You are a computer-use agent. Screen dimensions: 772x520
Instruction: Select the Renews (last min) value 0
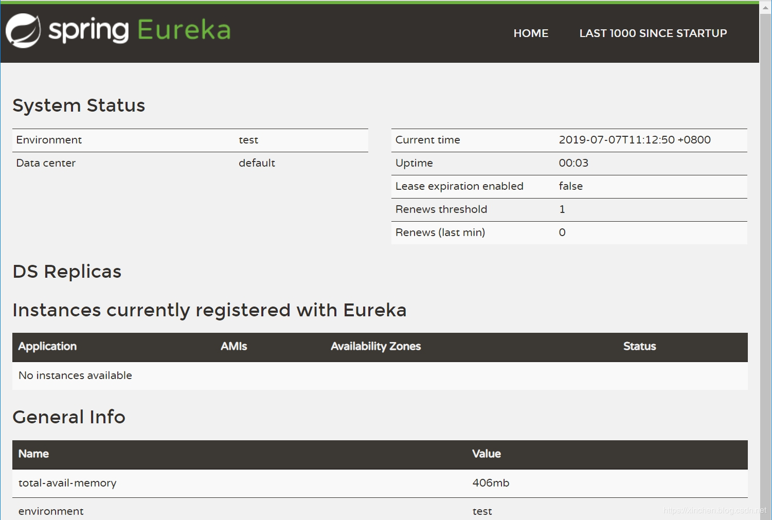point(562,232)
